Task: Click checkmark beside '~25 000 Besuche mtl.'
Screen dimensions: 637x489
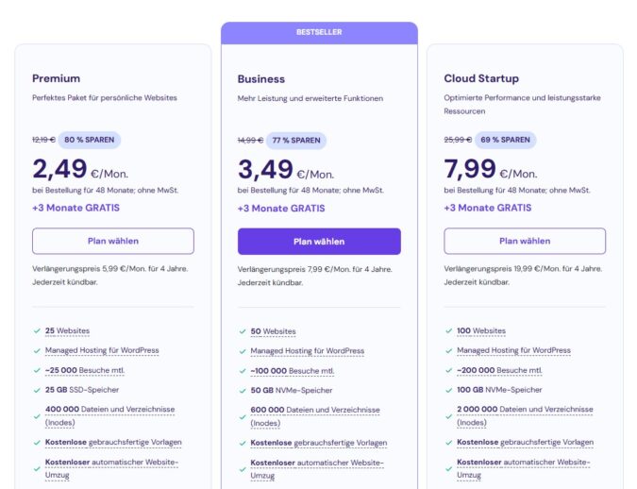Action: click(37, 370)
